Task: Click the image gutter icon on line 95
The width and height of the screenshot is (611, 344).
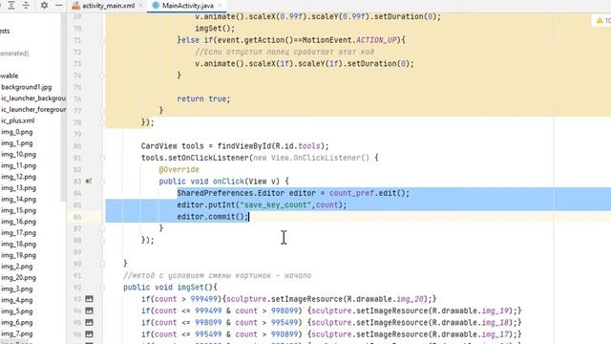Action: (89, 323)
